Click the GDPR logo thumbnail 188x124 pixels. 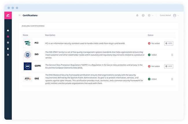27,66
